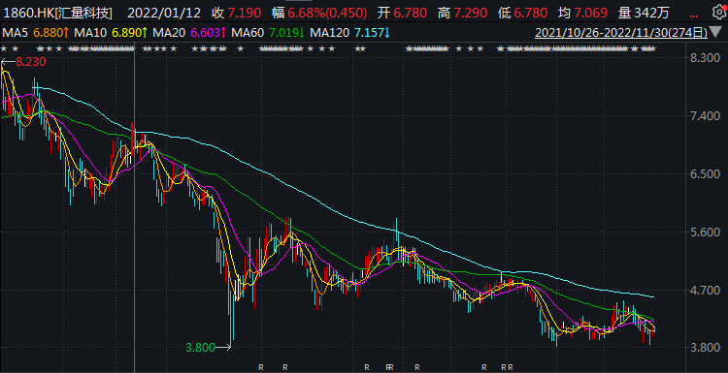The height and width of the screenshot is (373, 728).
Task: Click the rightmost R marker at chart bottom
Action: [511, 367]
